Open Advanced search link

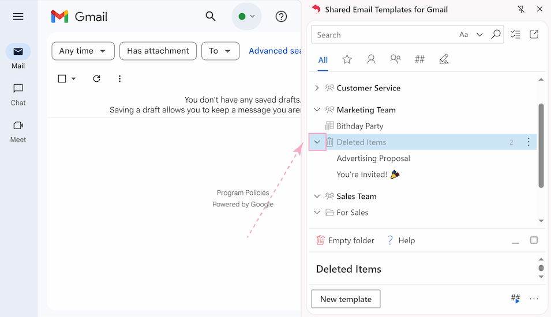point(275,51)
